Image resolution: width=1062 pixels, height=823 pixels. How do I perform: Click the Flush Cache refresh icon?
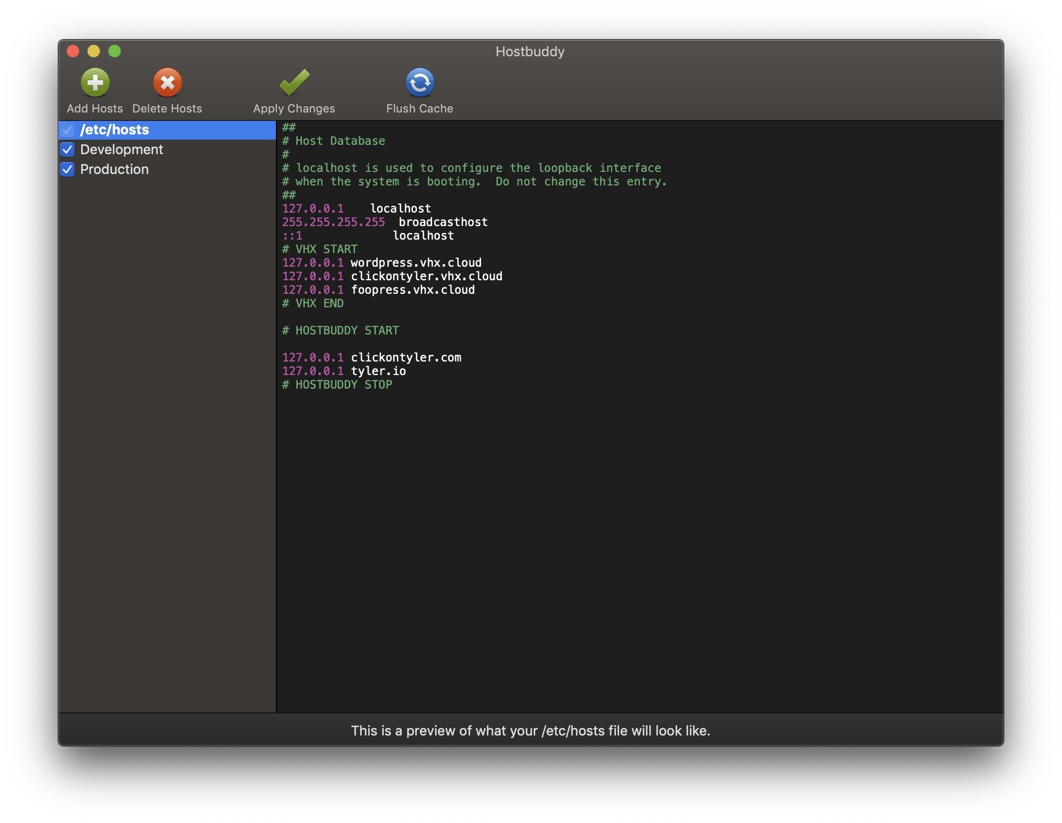pyautogui.click(x=420, y=82)
